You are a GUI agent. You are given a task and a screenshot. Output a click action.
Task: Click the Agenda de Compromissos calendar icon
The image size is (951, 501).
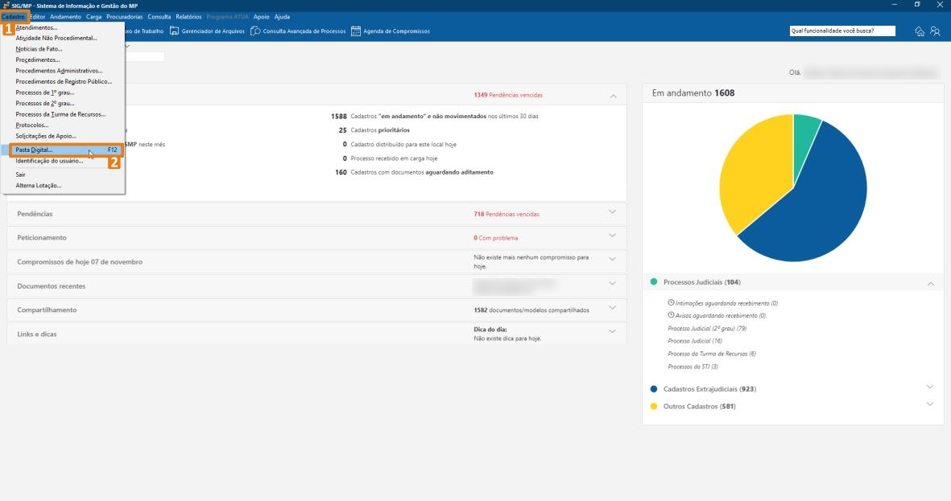pos(355,31)
